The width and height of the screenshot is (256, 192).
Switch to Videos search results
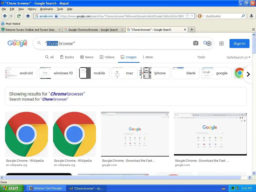coord(107,57)
